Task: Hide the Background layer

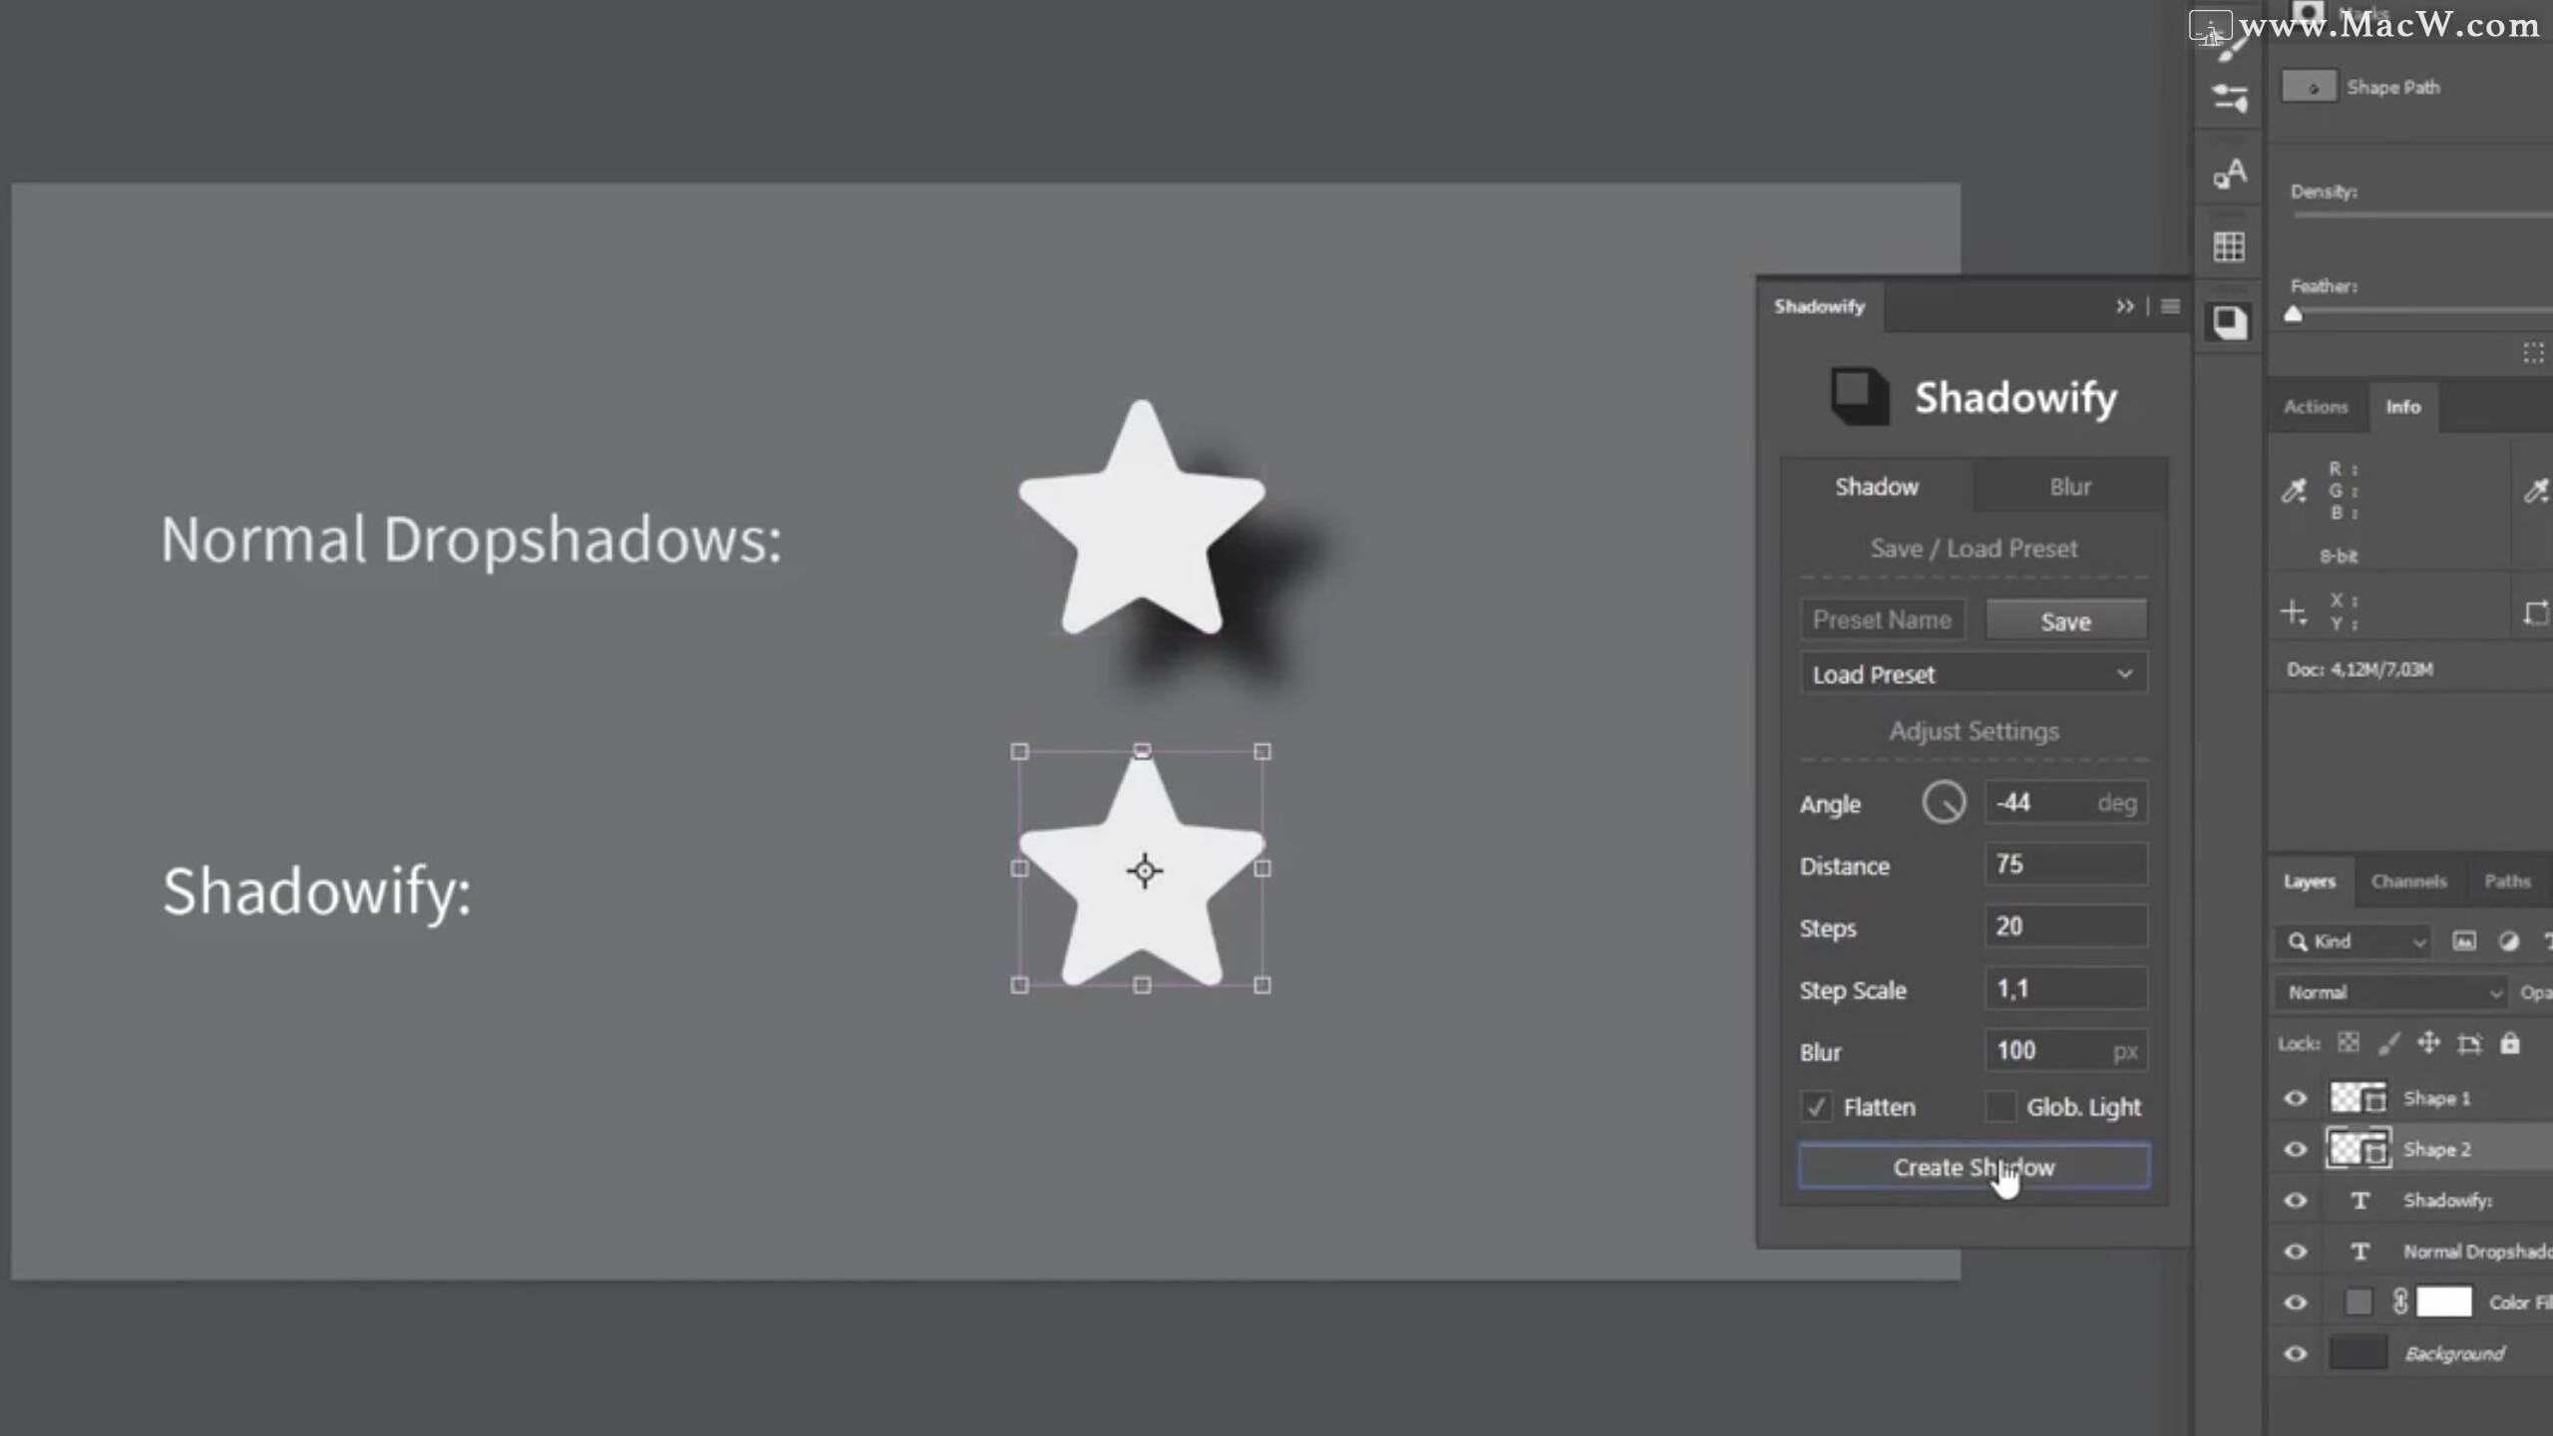Action: point(2295,1353)
